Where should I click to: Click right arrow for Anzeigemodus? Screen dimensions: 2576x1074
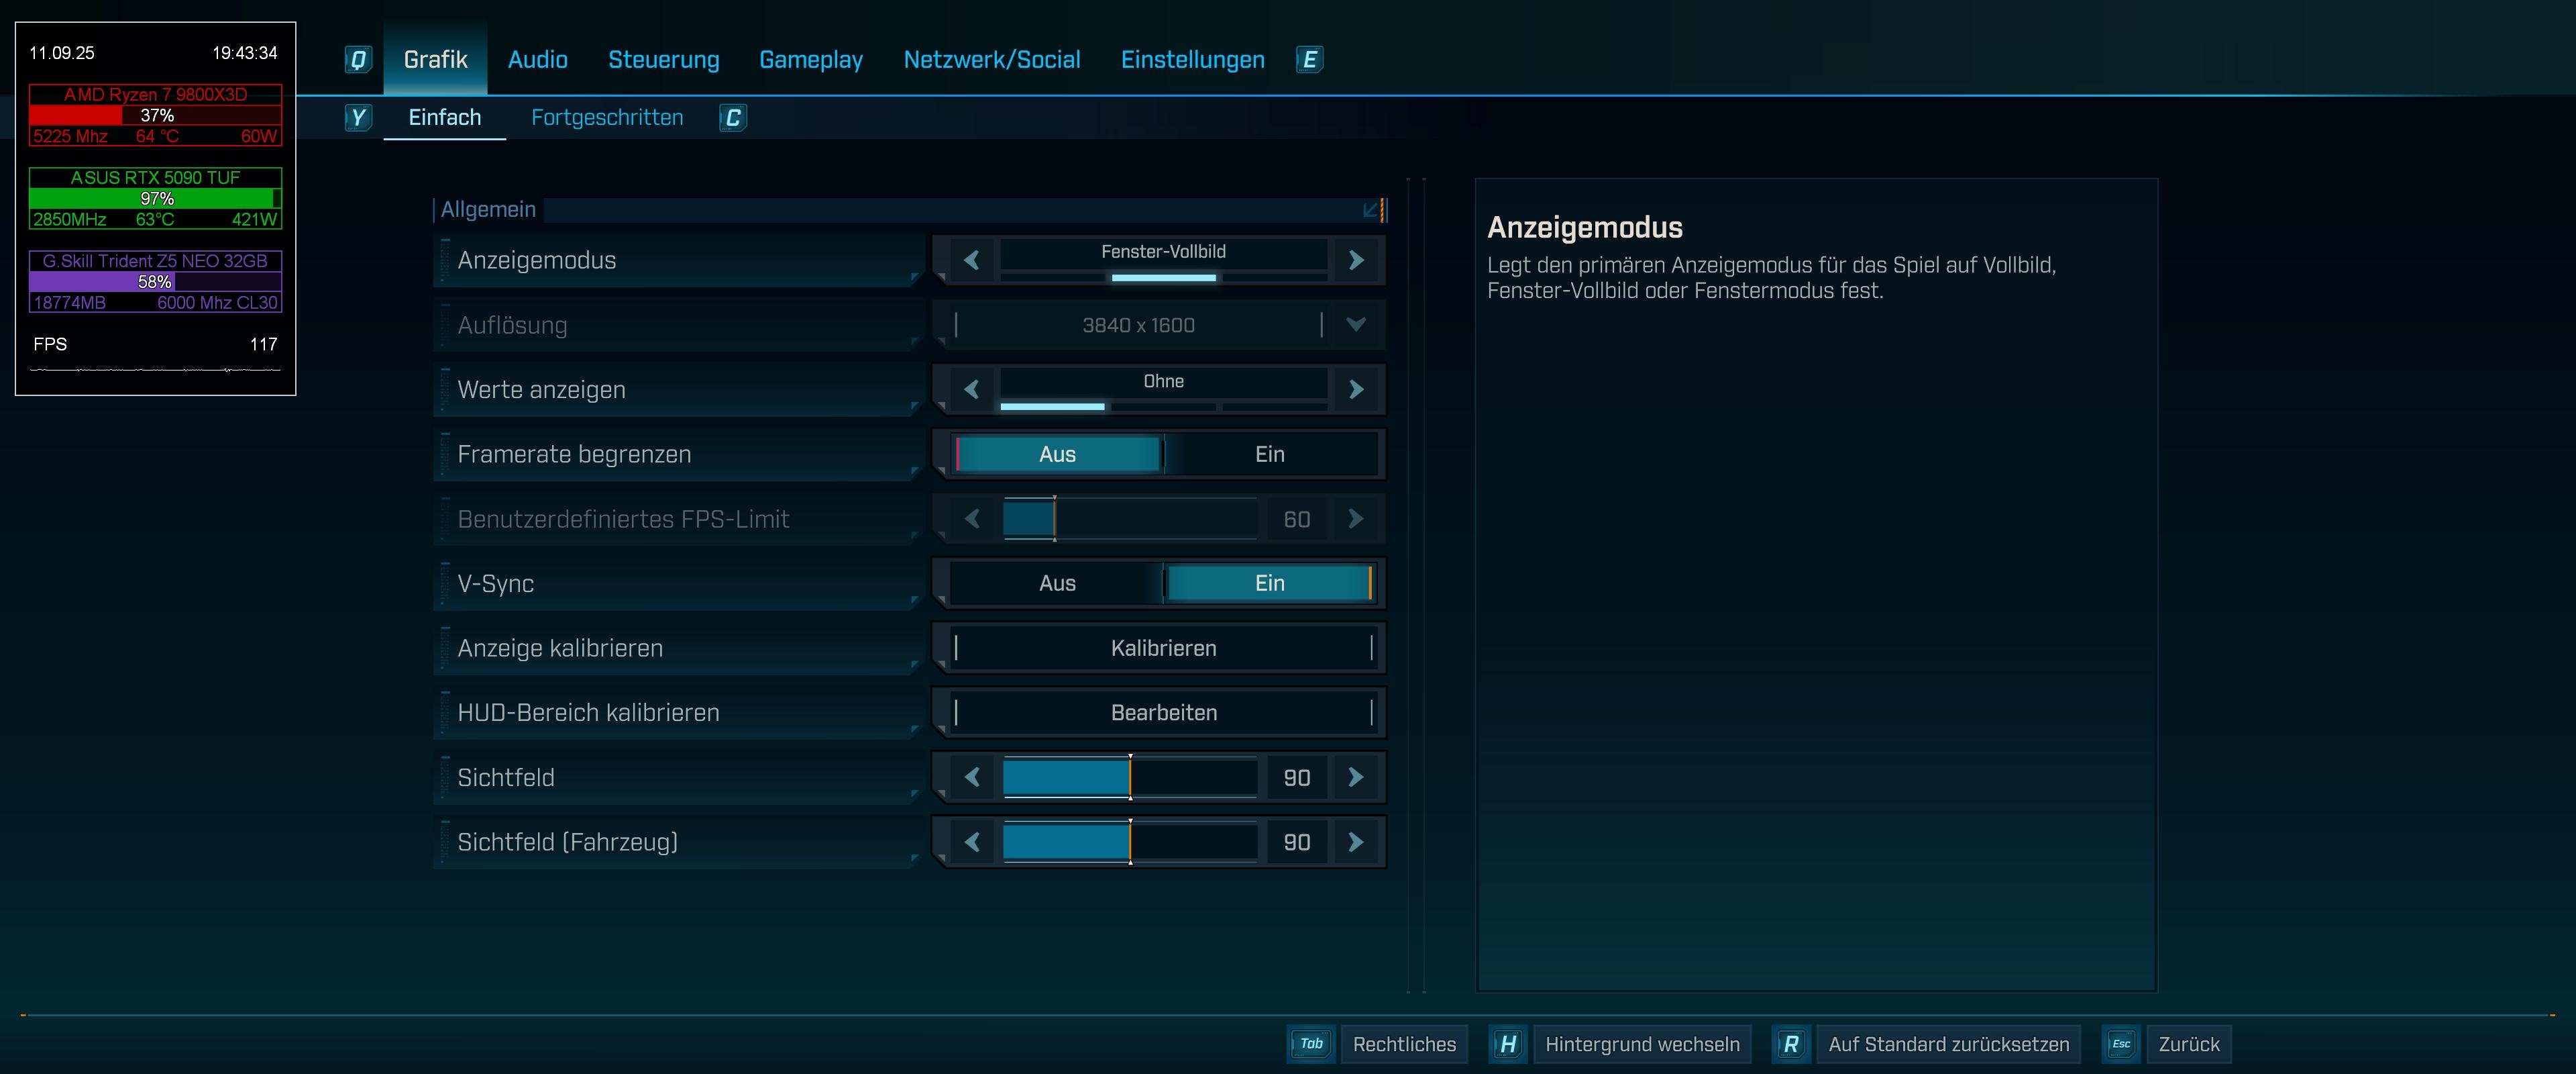(1356, 260)
